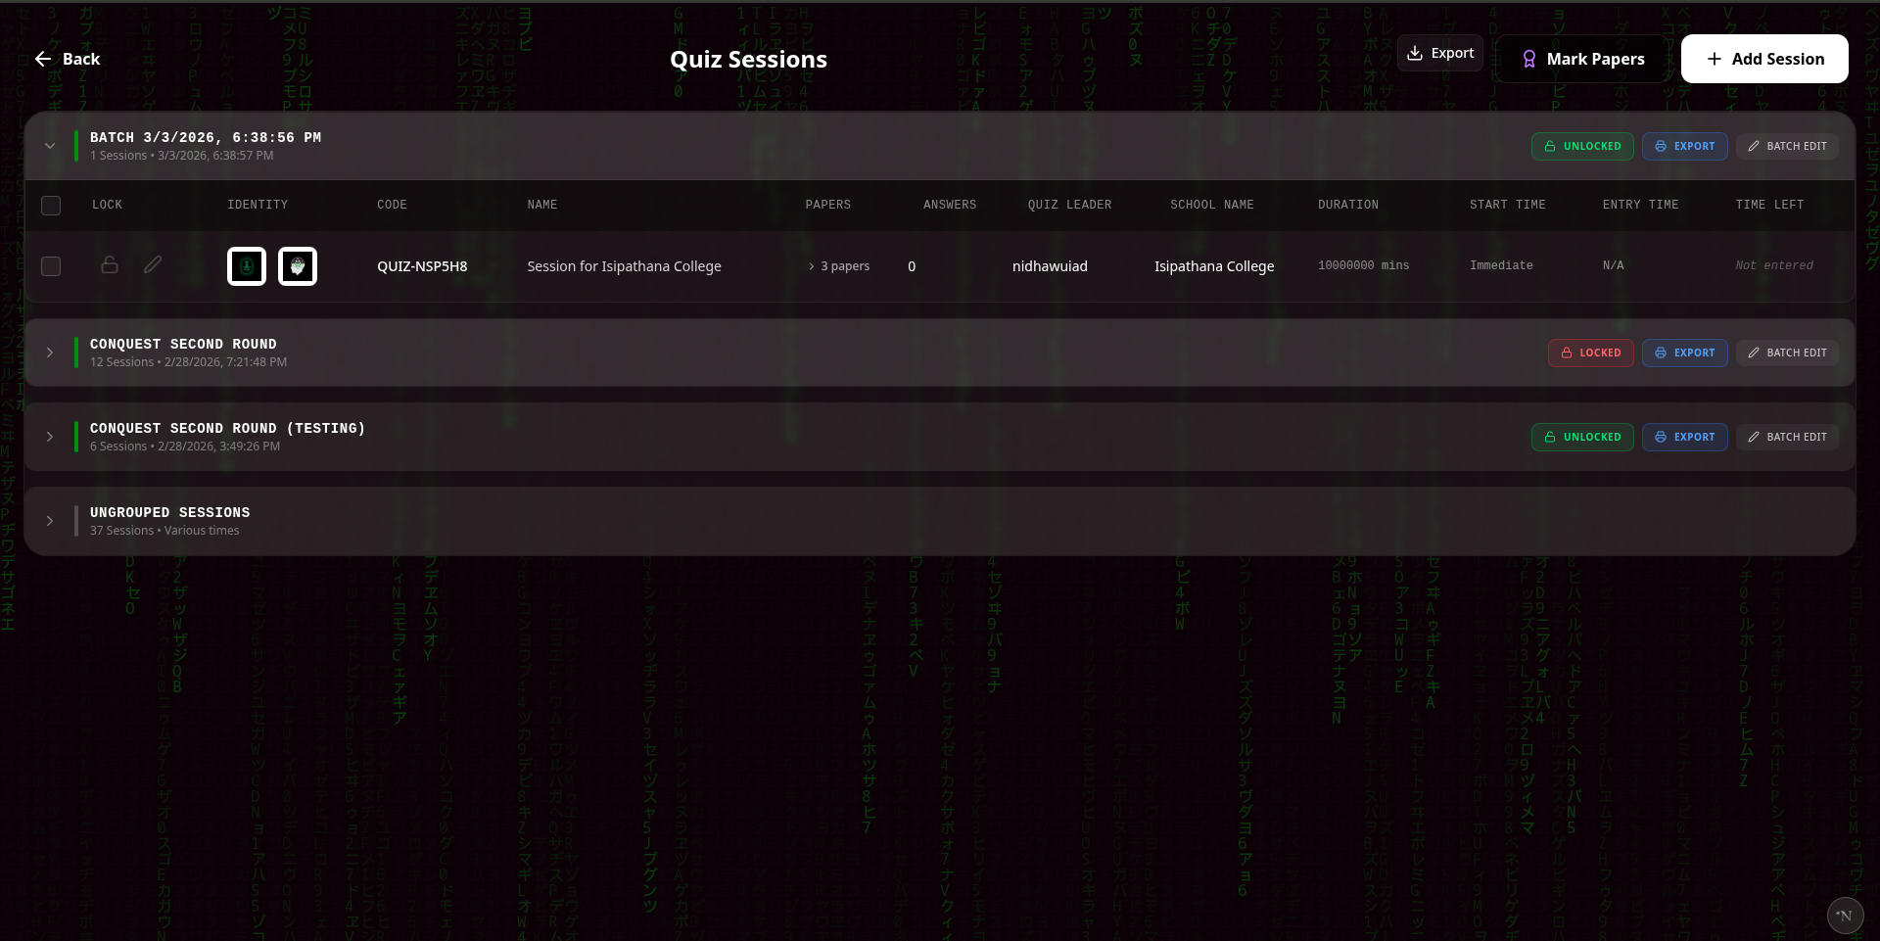
Task: Navigate Back using the arrow at top left
Action: (x=43, y=59)
